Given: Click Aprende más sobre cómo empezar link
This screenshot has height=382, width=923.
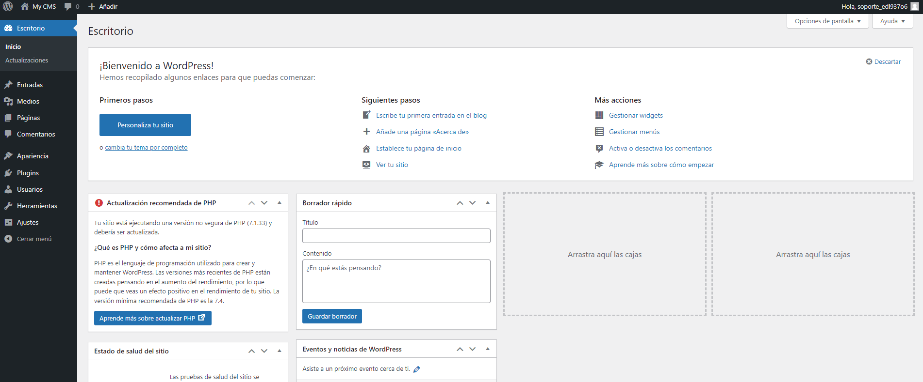Looking at the screenshot, I should pyautogui.click(x=661, y=165).
